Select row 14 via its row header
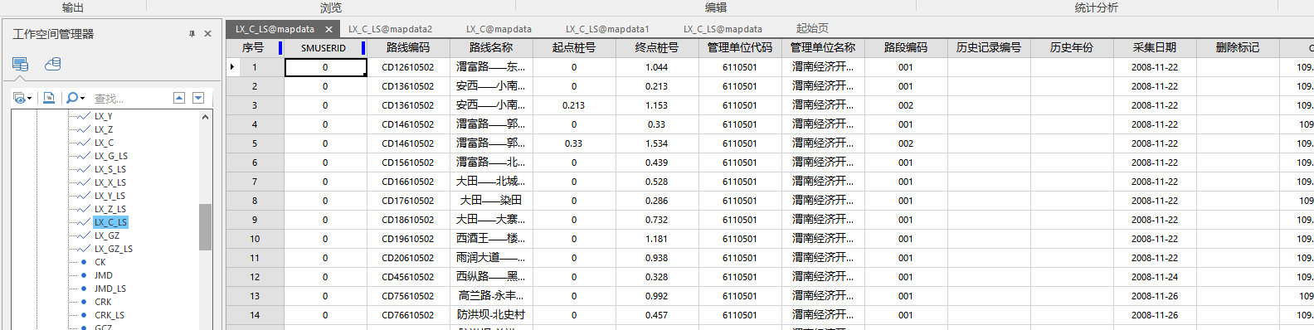The image size is (1314, 330). click(x=255, y=315)
